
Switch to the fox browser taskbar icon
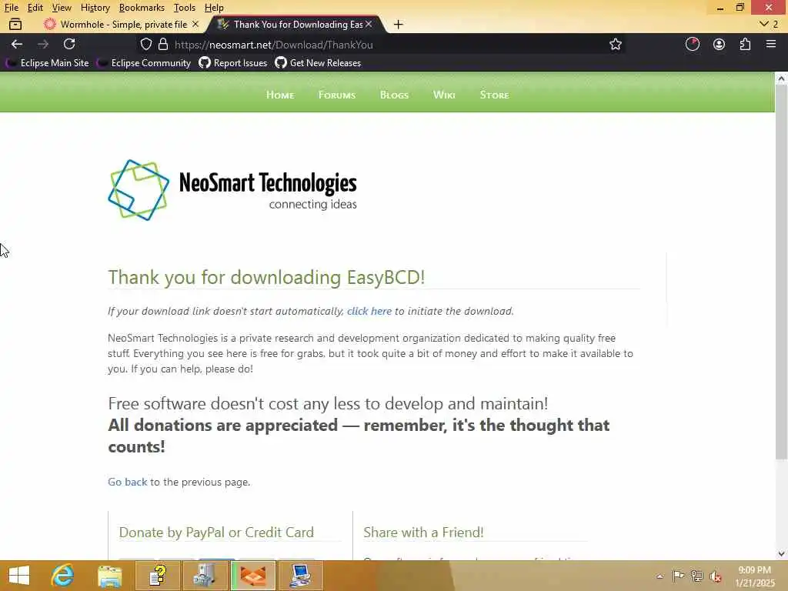pyautogui.click(x=252, y=576)
